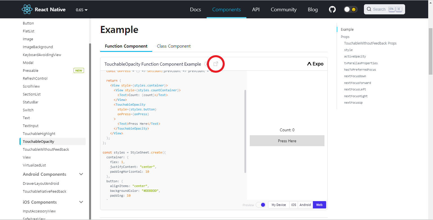Jump to activeOpacity in table of contents
Viewport: 433px width, 220px height.
coord(355,57)
